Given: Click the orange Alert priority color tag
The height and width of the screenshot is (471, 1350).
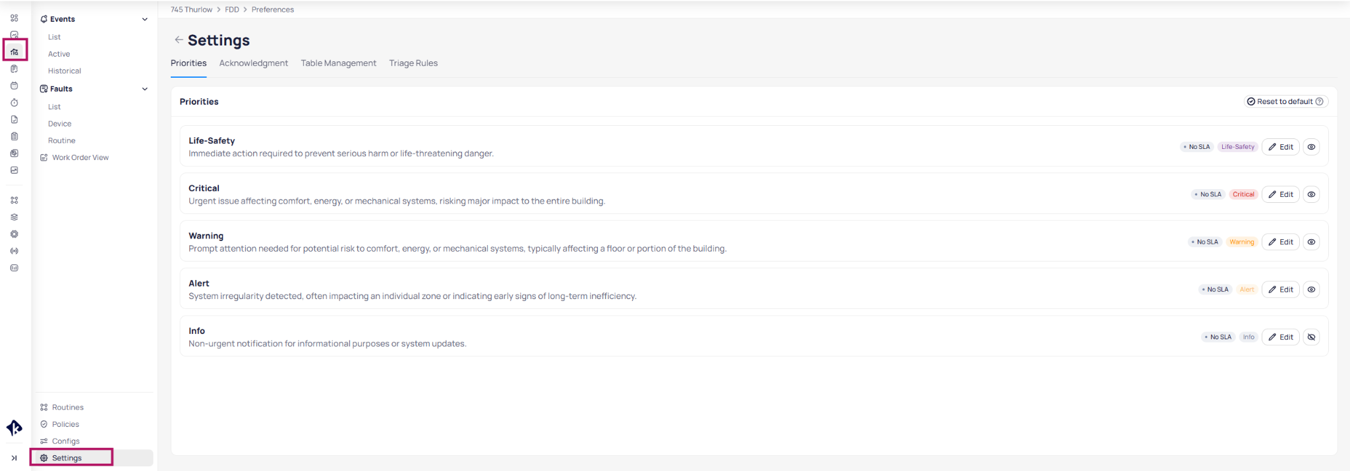Looking at the screenshot, I should tap(1247, 290).
